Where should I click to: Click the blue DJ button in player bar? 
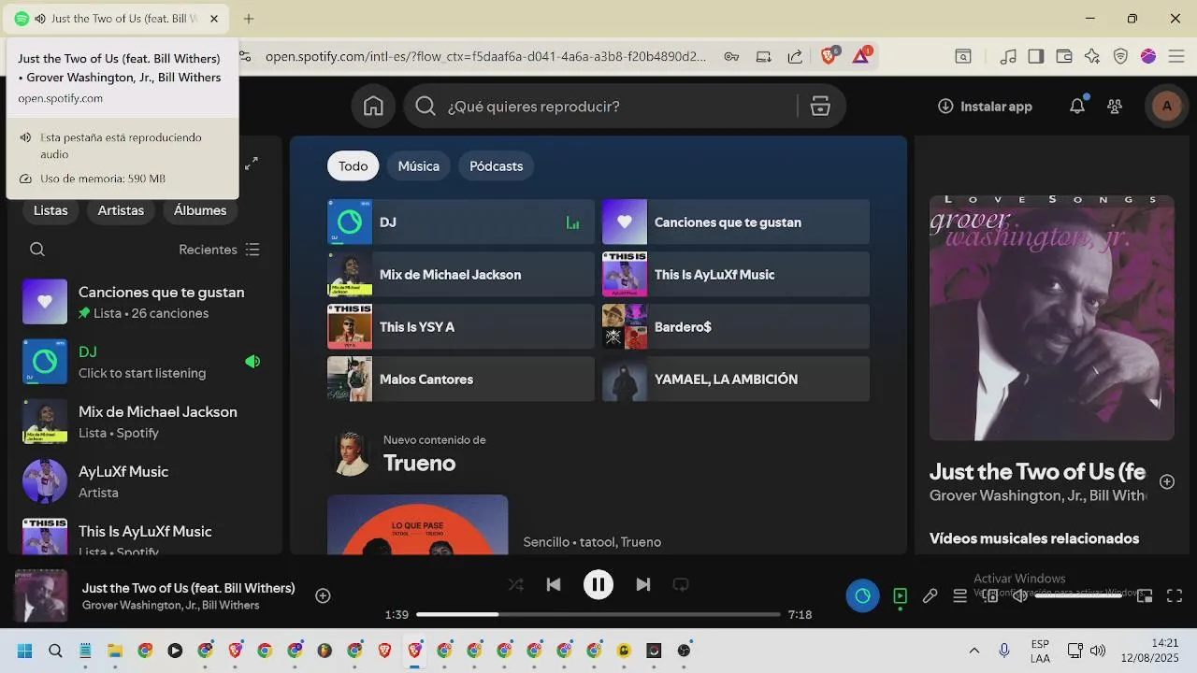[862, 595]
